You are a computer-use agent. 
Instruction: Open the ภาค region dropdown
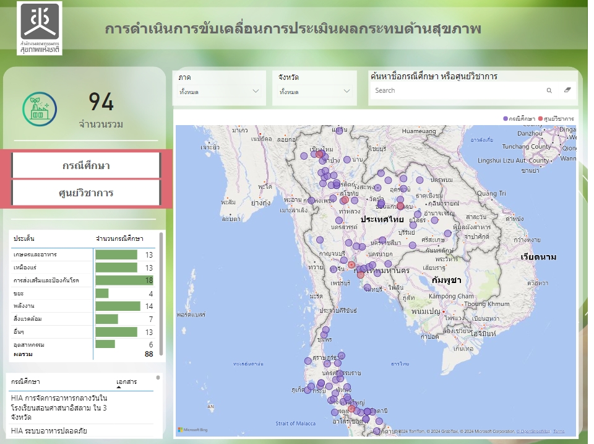pyautogui.click(x=219, y=92)
